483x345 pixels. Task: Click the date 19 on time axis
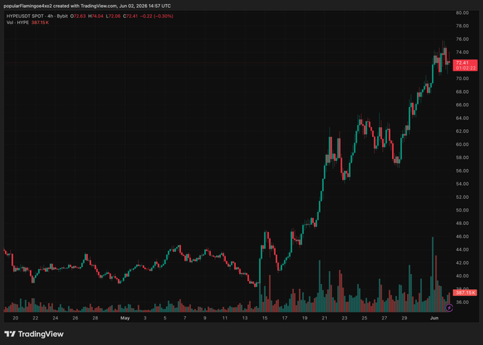pos(305,318)
